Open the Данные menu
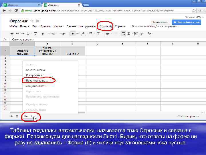The height and width of the screenshot is (155, 206). click(71, 26)
